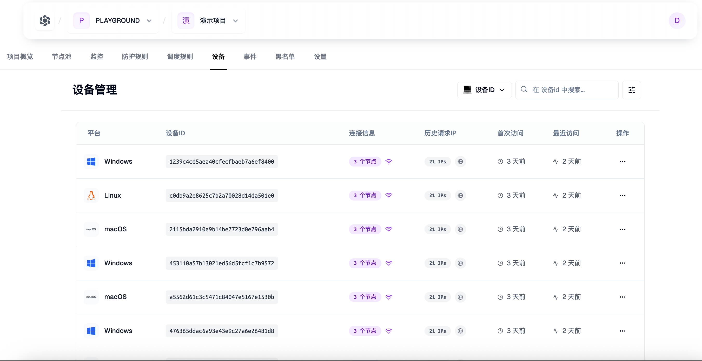The image size is (702, 361).
Task: Click the 最近访问 column header
Action: click(566, 133)
